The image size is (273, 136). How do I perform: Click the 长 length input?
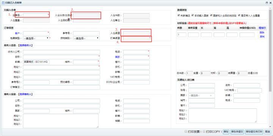tap(206, 35)
